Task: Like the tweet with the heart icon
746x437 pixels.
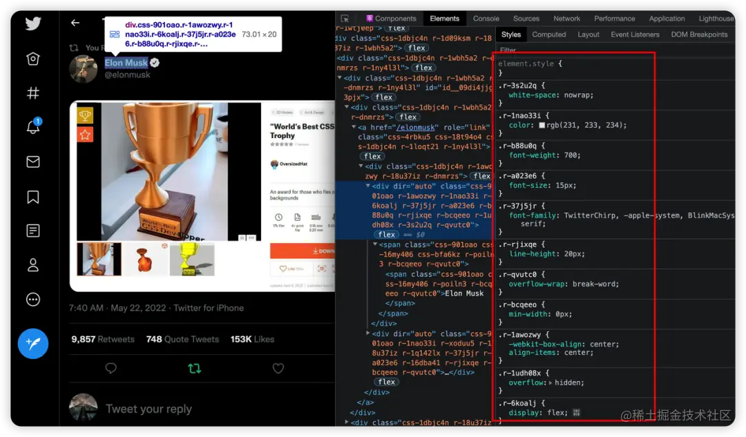Action: coord(278,368)
